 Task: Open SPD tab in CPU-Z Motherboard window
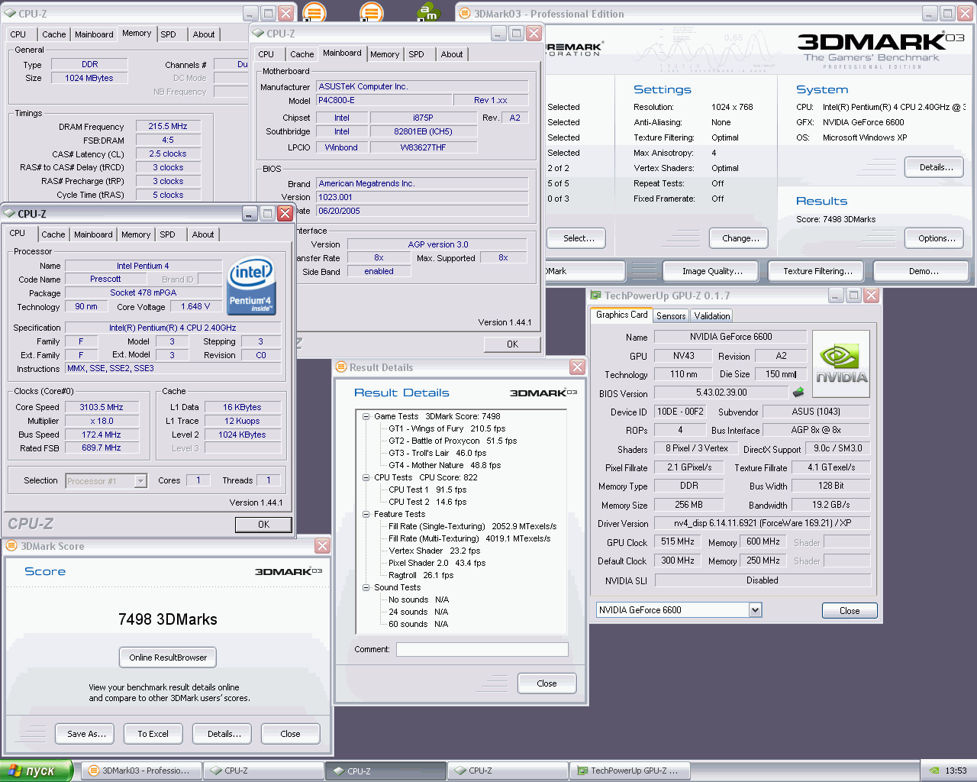click(x=417, y=54)
